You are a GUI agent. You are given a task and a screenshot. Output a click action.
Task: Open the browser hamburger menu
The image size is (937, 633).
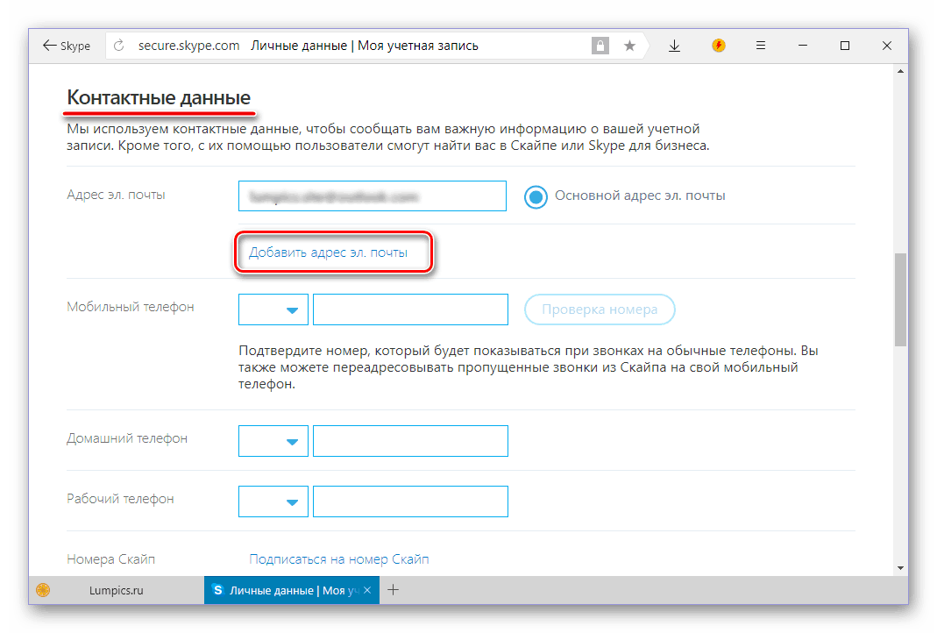[x=761, y=46]
